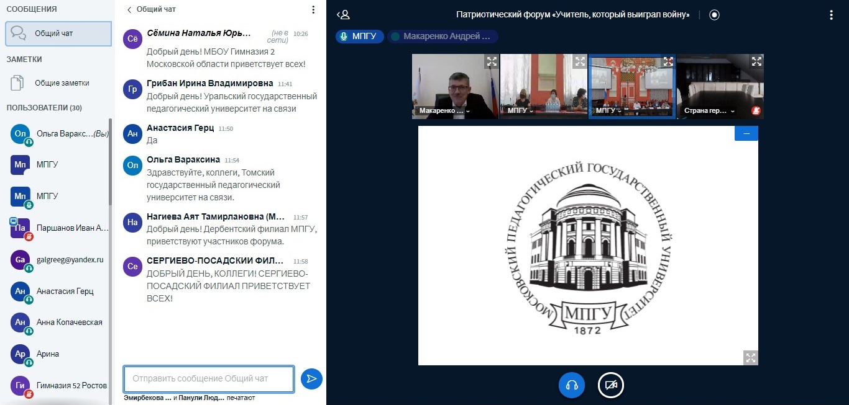Open chat options three-dot menu
The width and height of the screenshot is (849, 405).
313,10
